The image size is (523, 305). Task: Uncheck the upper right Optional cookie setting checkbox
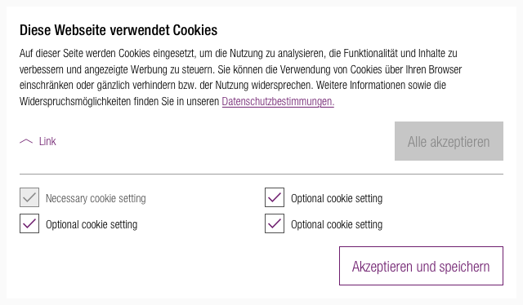point(275,197)
